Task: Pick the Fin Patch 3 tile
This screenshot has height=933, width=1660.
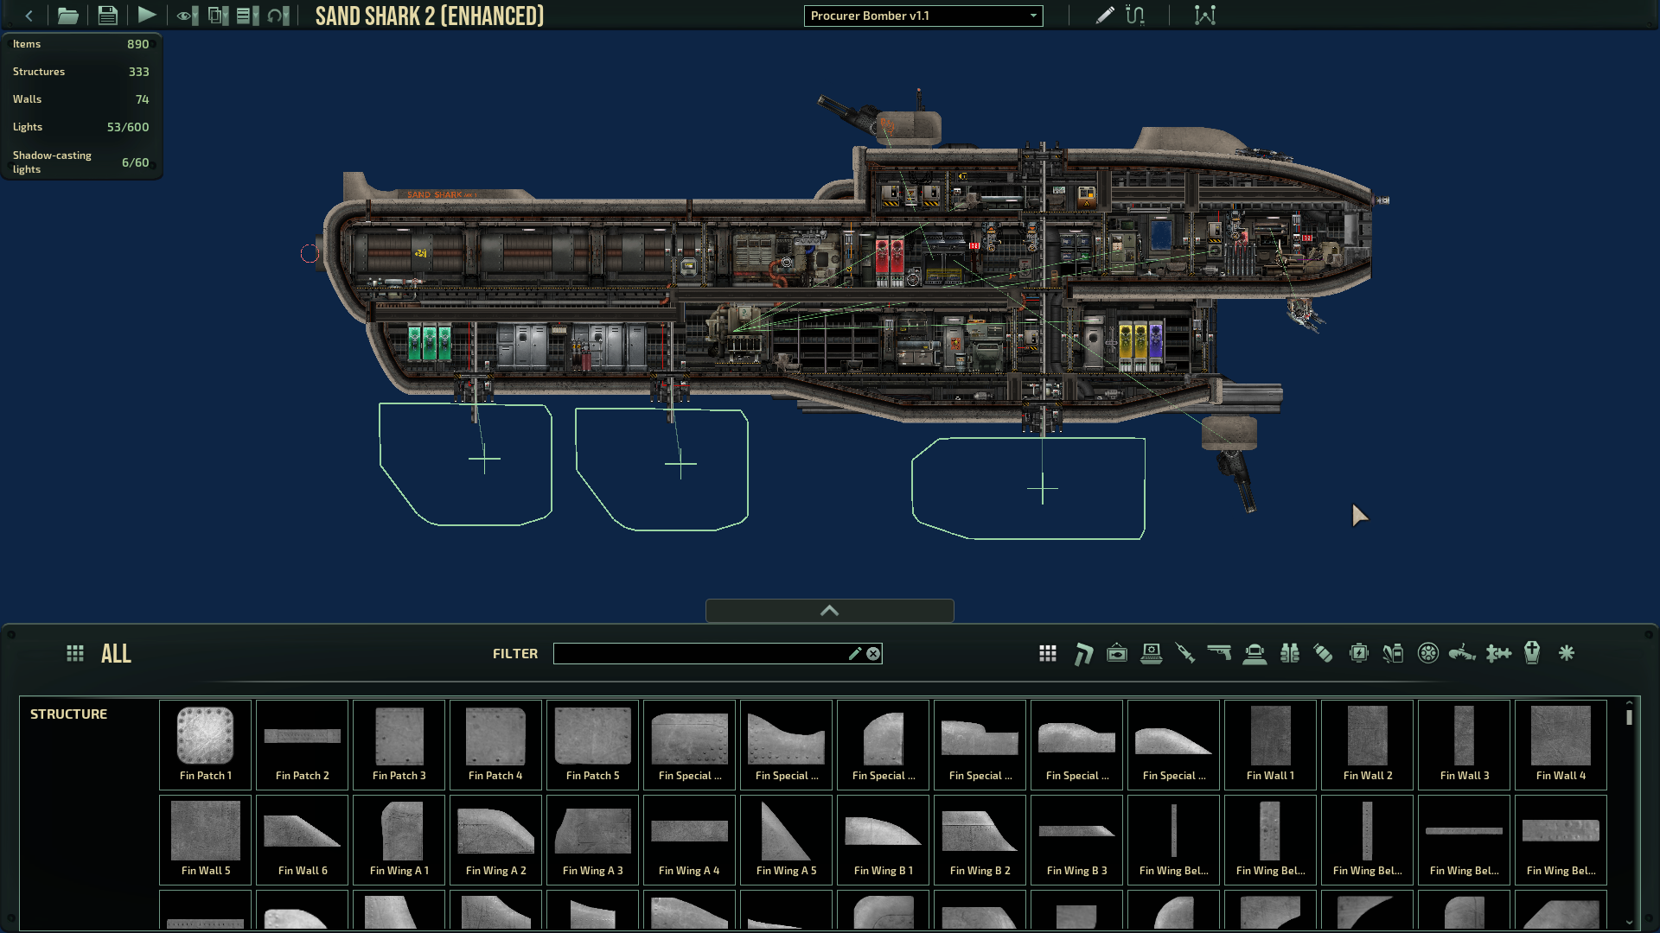Action: [399, 745]
